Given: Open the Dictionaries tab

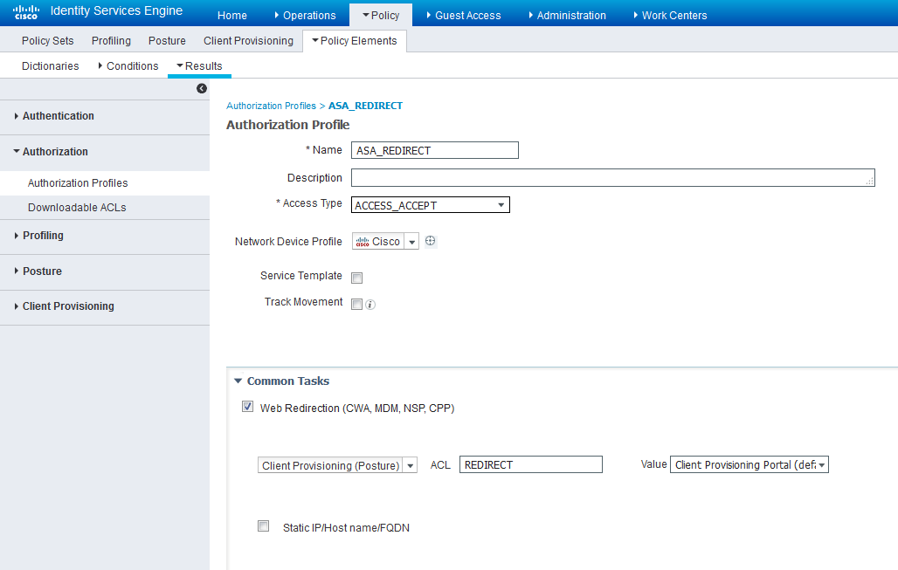Looking at the screenshot, I should [x=51, y=65].
